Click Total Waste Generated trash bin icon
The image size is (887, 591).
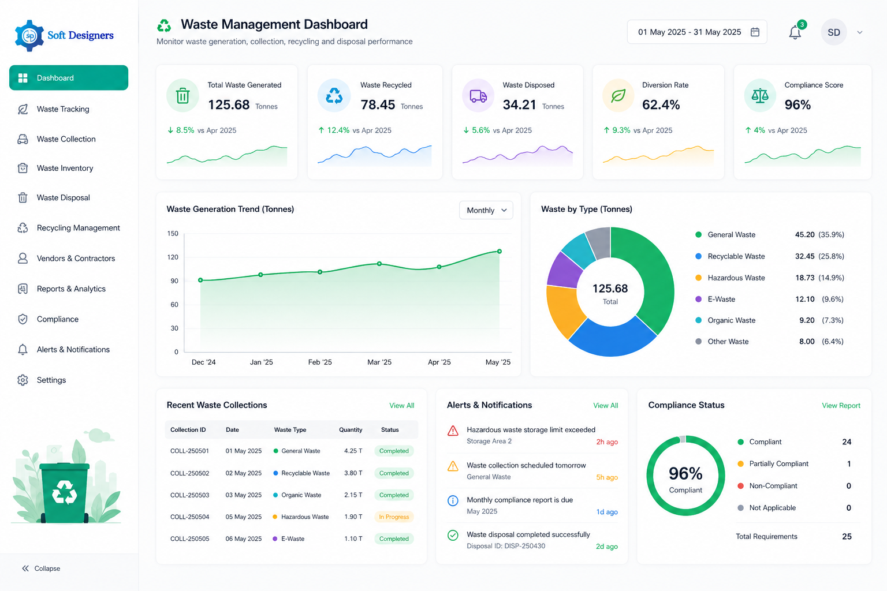[x=182, y=95]
